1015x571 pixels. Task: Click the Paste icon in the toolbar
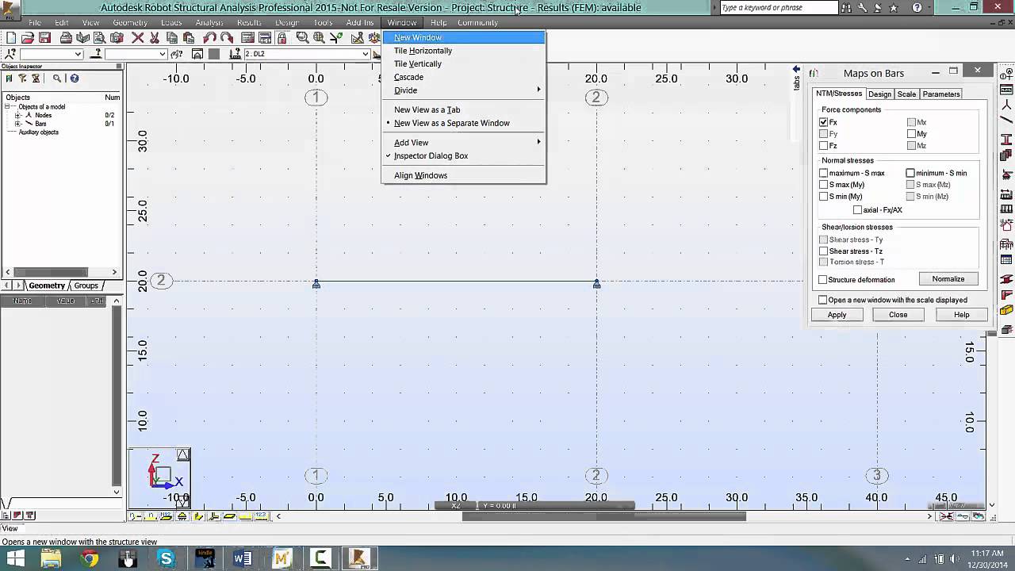[188, 37]
